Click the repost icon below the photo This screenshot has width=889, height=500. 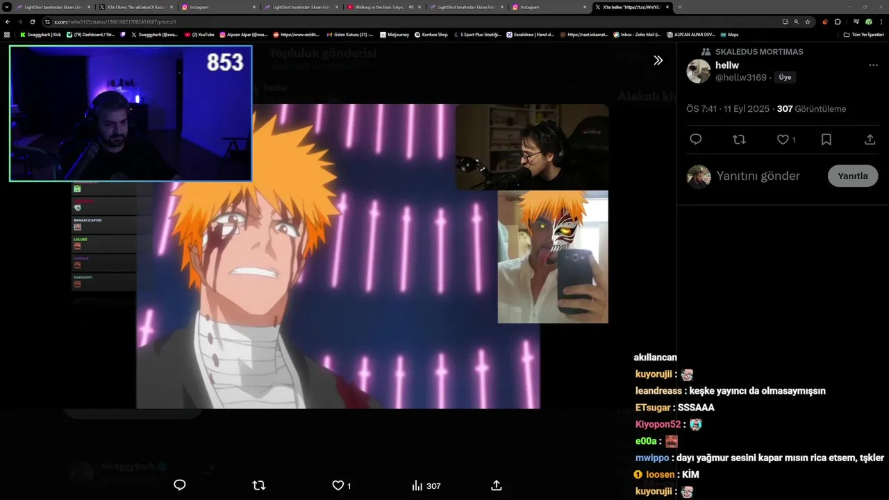pyautogui.click(x=259, y=485)
